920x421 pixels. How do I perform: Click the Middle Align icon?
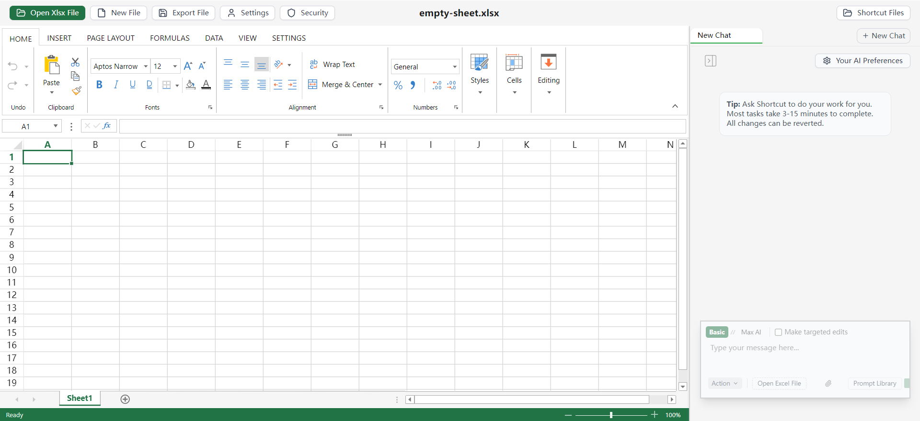[245, 64]
